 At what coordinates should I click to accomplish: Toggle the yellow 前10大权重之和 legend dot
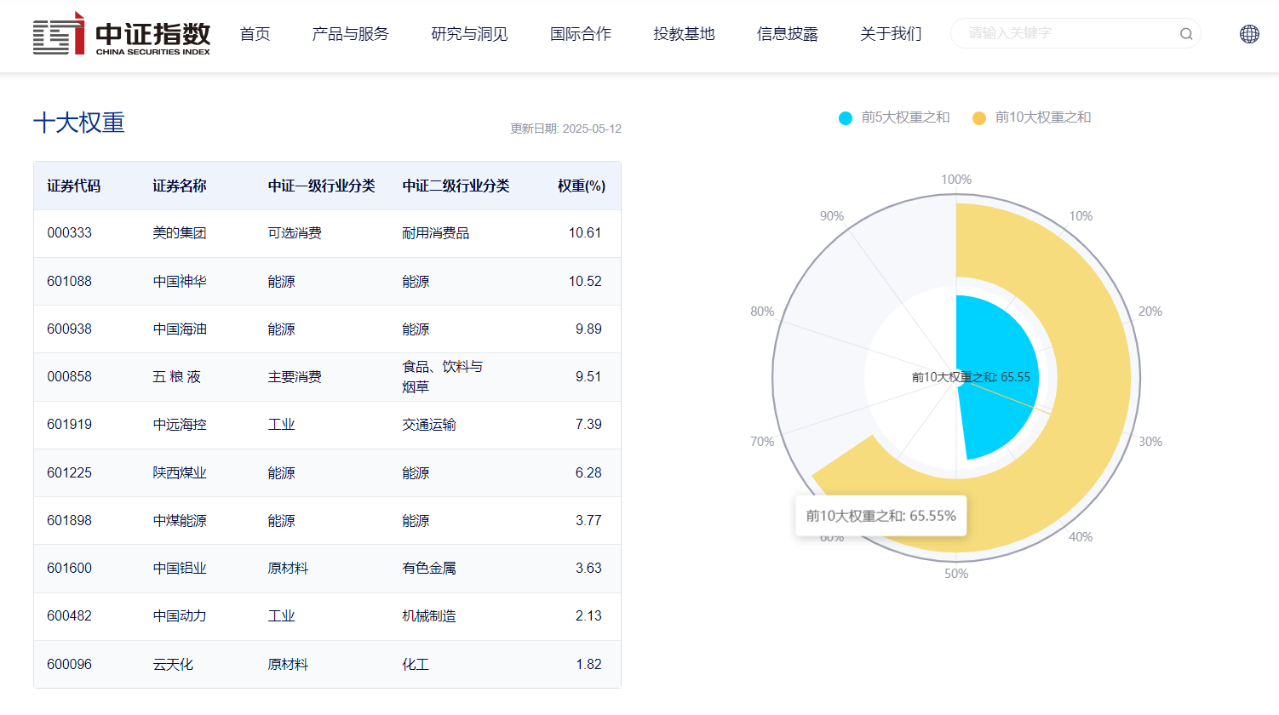pos(979,118)
